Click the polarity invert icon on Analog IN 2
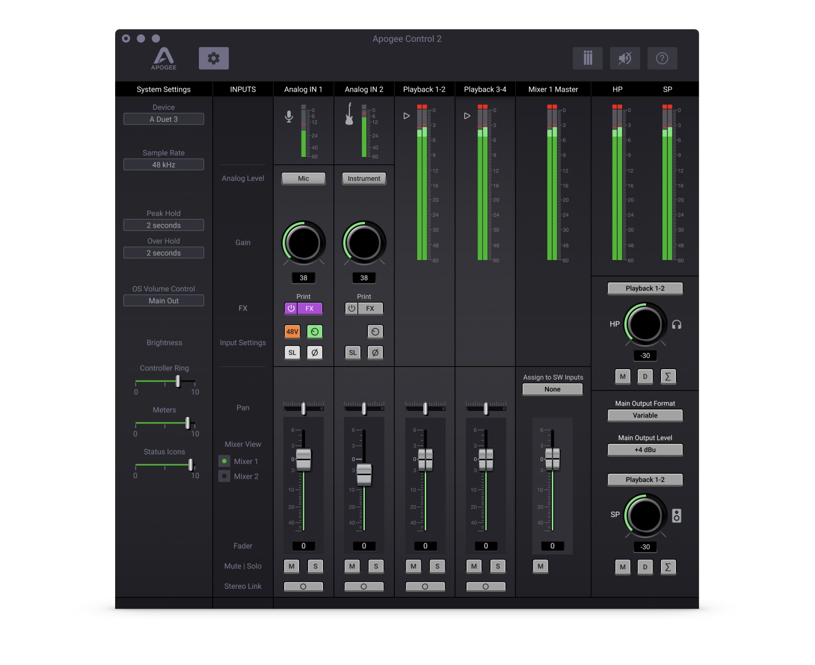The width and height of the screenshot is (815, 665). (375, 352)
